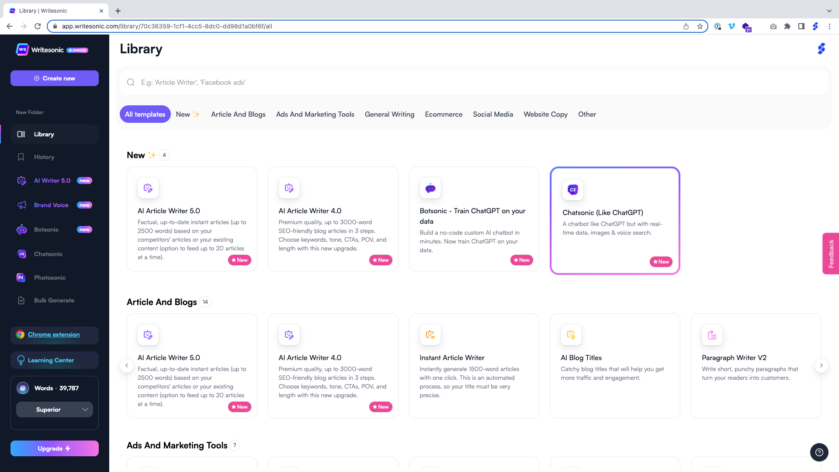Click the search input field
This screenshot has height=472, width=839.
(x=474, y=82)
